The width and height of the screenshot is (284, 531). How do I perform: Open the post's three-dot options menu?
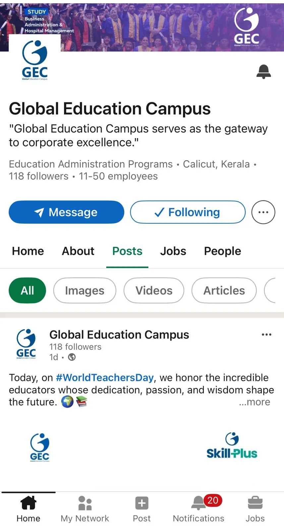[x=266, y=335]
